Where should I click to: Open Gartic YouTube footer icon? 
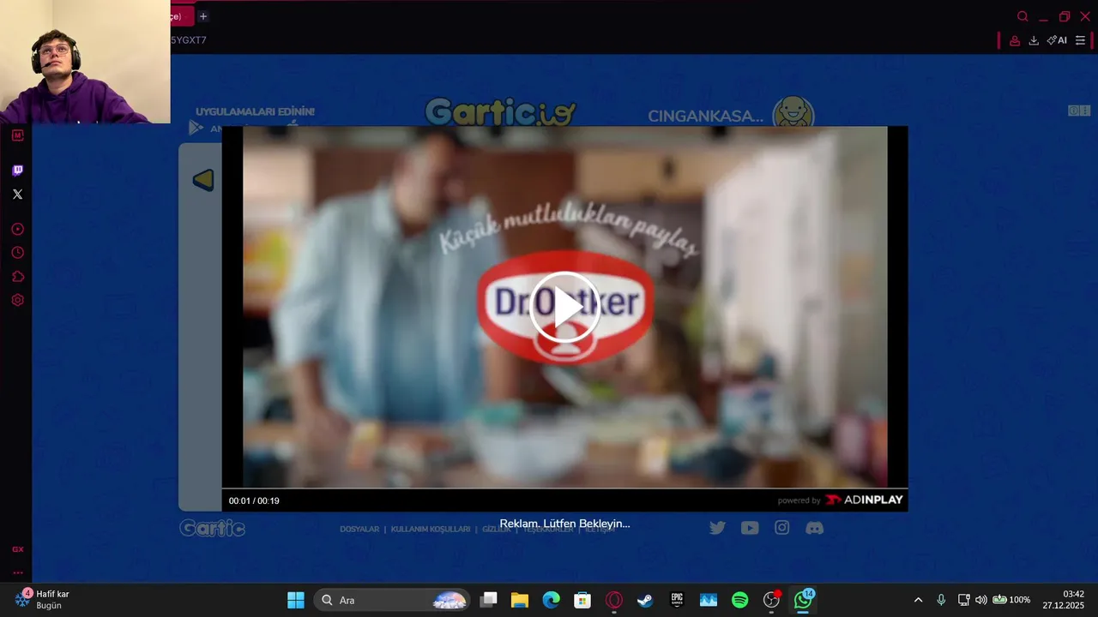750,528
